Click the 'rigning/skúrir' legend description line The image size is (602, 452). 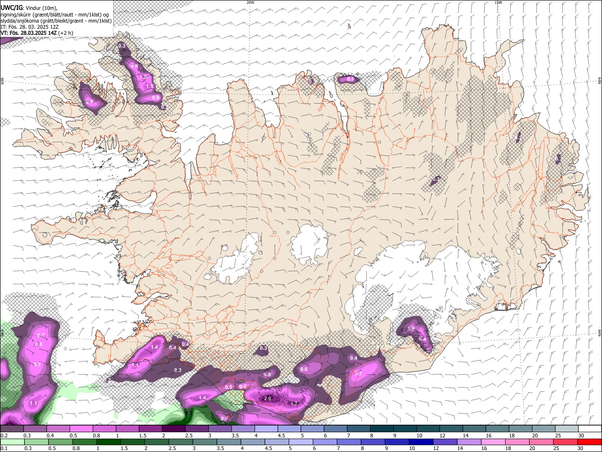[55, 14]
